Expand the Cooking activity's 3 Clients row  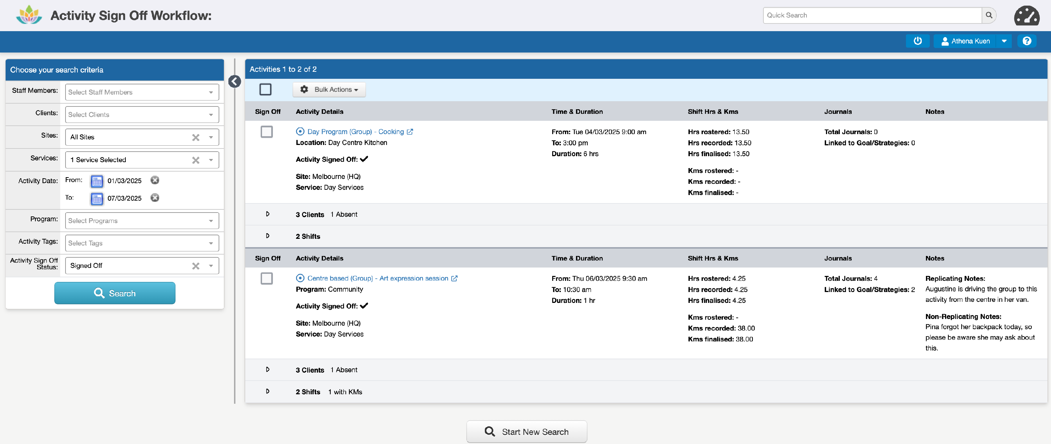[x=268, y=214]
